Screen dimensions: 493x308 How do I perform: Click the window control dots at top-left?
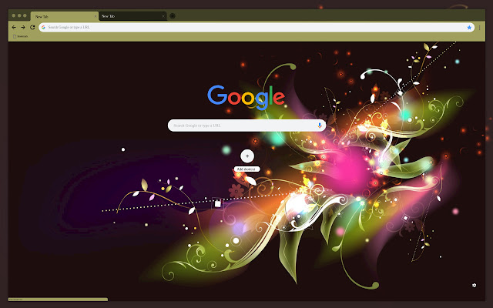(x=19, y=15)
